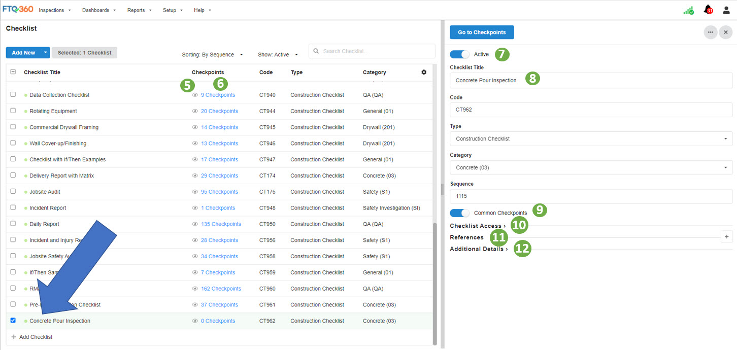737x350 pixels.
Task: Click the green signal status icon
Action: [x=688, y=10]
